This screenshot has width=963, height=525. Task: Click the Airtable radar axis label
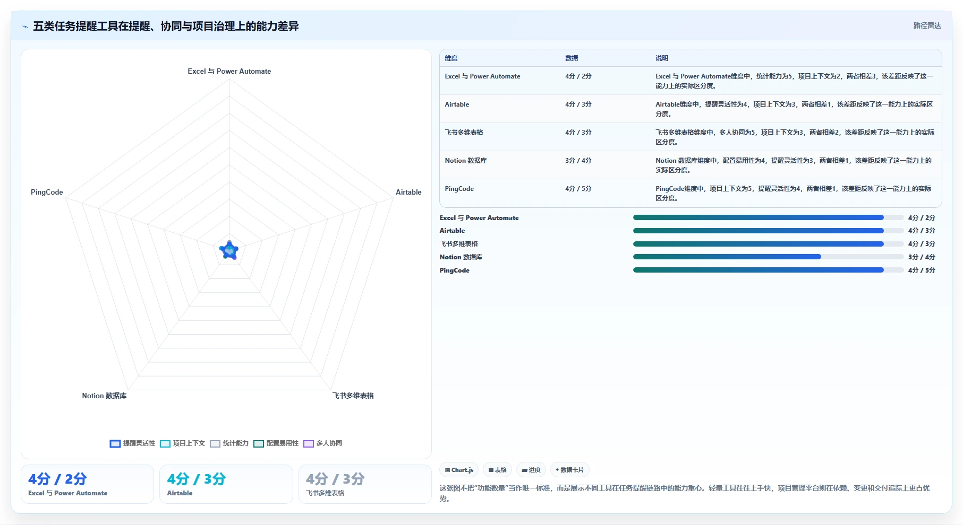pos(408,192)
